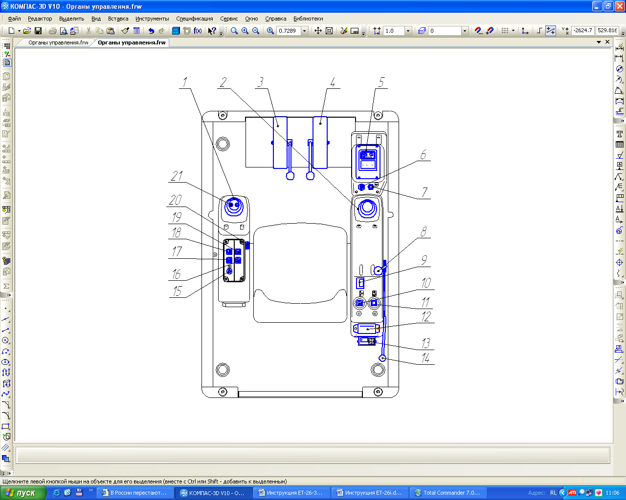This screenshot has width=626, height=500.
Task: Click the X coordinate field -2624.7
Action: [582, 30]
